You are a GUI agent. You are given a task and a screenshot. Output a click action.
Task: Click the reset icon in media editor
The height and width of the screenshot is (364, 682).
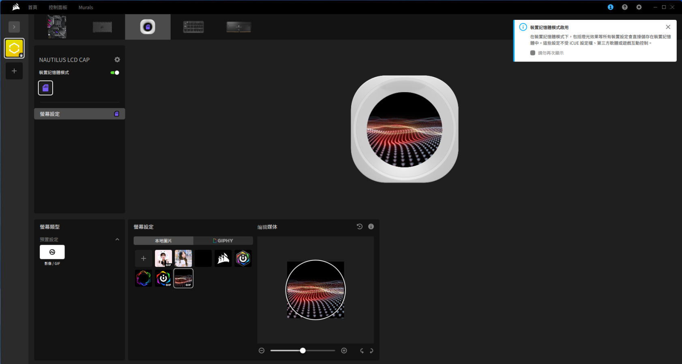359,226
